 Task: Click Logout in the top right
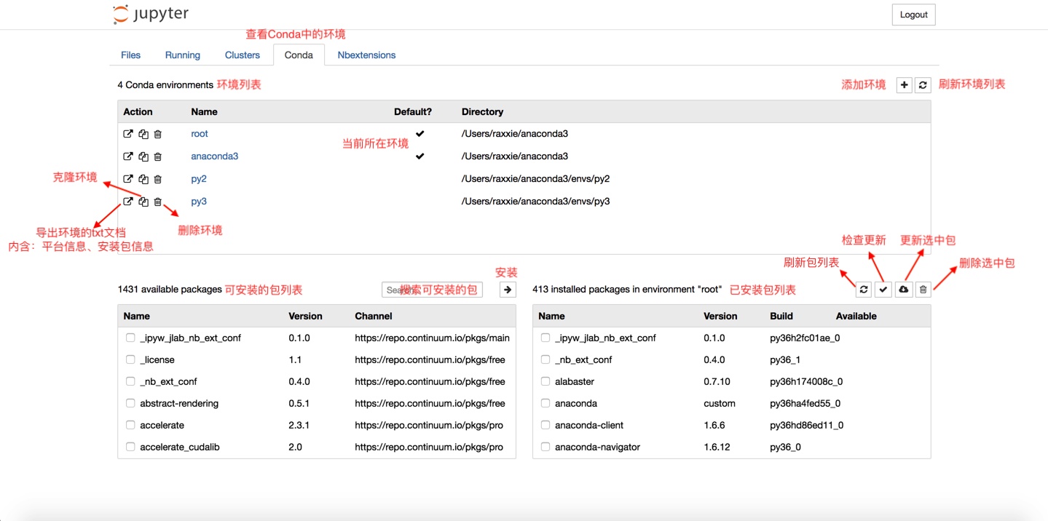coord(913,14)
